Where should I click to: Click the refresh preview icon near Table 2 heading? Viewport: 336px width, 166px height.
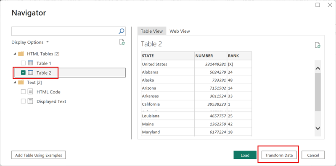(317, 45)
